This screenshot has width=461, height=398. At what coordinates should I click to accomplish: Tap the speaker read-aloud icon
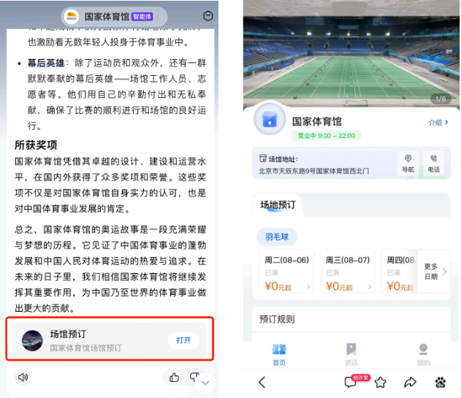point(23,377)
